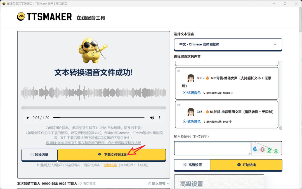302x189 pixels.
Task: Click the fire icon beside Qm青曼
Action: [x=207, y=78]
